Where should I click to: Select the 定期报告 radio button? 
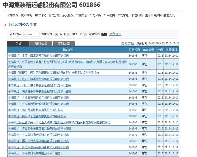(x=86, y=34)
